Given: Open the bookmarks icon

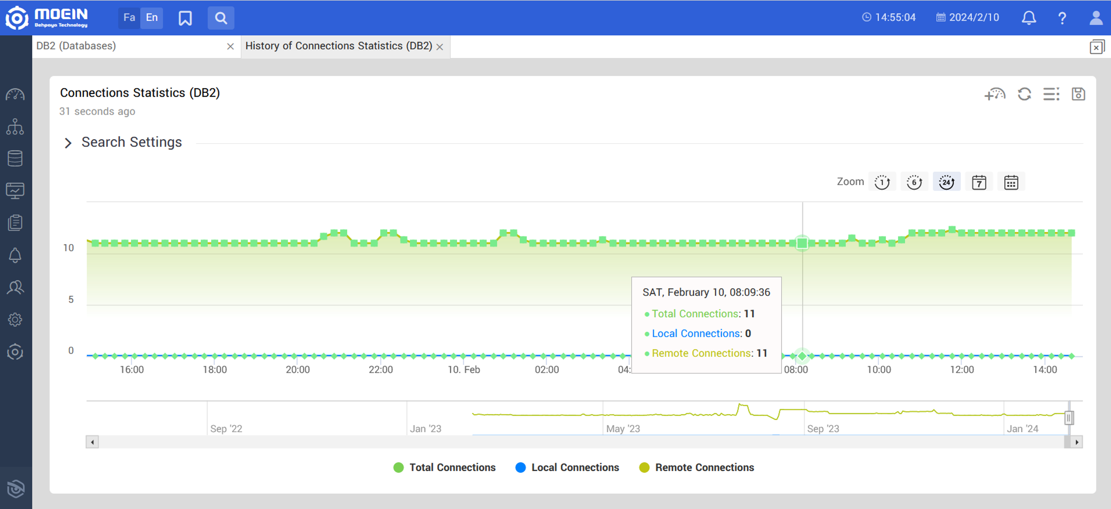Looking at the screenshot, I should pyautogui.click(x=185, y=18).
